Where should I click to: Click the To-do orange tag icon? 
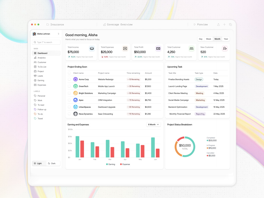click(35, 114)
